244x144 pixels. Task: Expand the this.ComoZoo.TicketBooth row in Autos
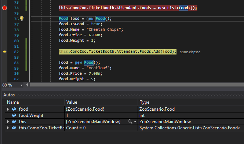point(8,128)
